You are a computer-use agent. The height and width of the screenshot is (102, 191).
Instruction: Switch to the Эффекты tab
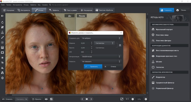point(54,10)
